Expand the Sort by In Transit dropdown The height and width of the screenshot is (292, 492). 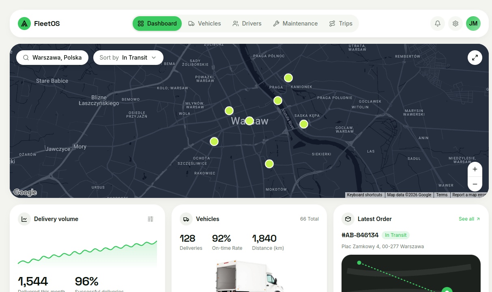[128, 58]
